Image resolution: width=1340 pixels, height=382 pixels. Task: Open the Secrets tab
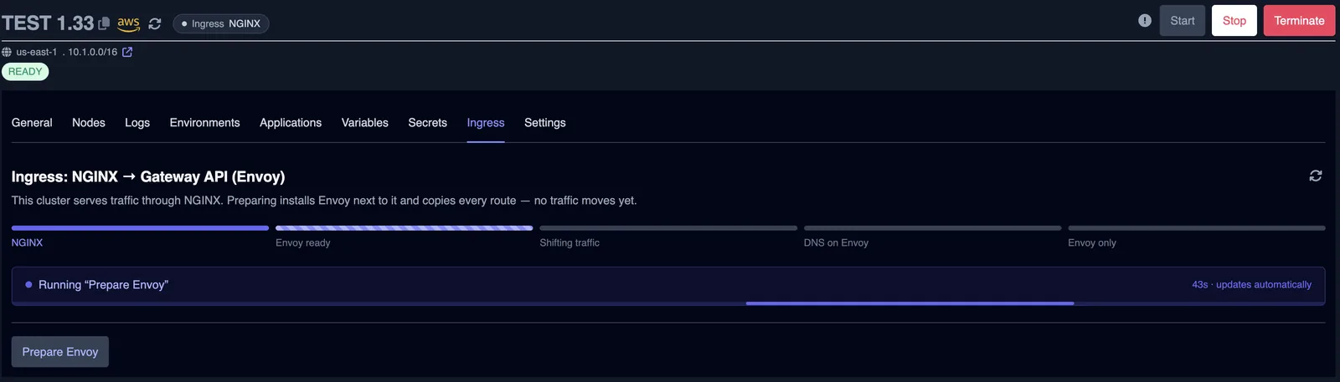pos(428,123)
